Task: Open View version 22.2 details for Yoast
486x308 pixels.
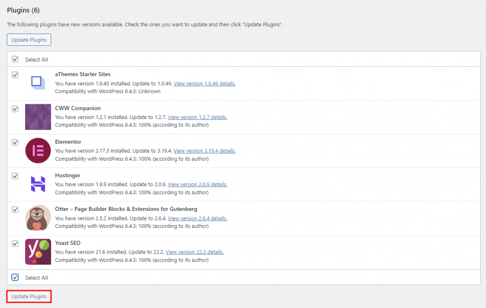Action: [195, 252]
